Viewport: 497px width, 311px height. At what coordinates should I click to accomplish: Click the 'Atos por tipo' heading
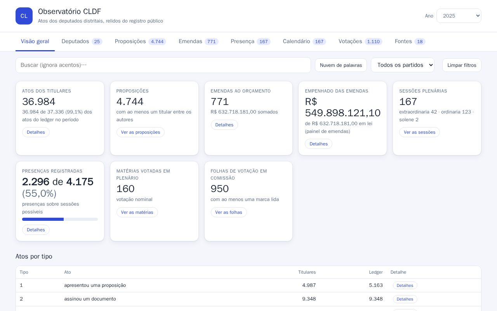coord(34,257)
